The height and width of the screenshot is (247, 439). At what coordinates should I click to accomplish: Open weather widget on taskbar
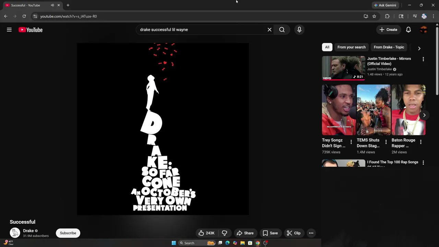point(9,243)
